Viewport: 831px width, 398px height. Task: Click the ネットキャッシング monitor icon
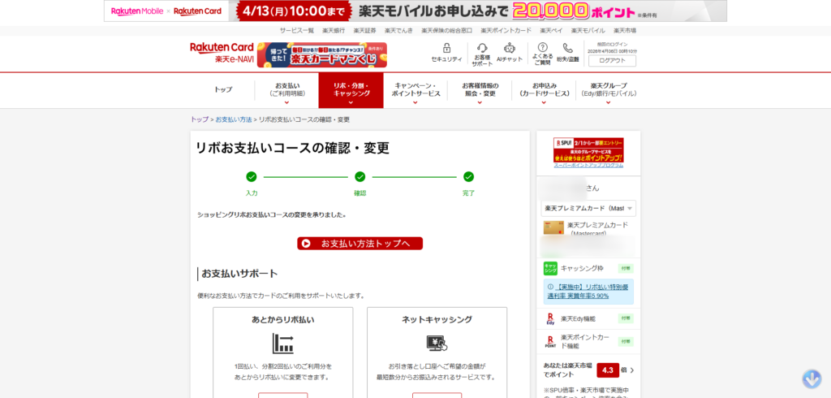(437, 343)
